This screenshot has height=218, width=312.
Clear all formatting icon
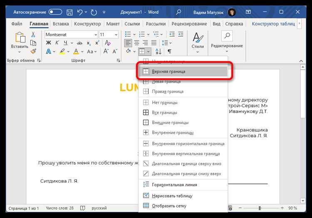pos(107,43)
